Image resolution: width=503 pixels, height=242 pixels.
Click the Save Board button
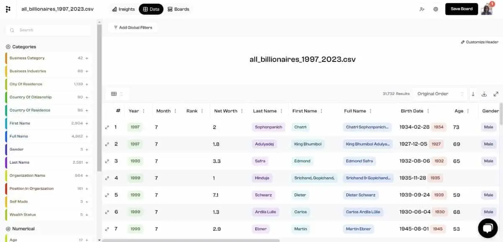pyautogui.click(x=461, y=9)
